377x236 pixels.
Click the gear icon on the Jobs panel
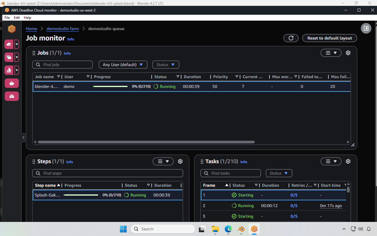coord(348,53)
